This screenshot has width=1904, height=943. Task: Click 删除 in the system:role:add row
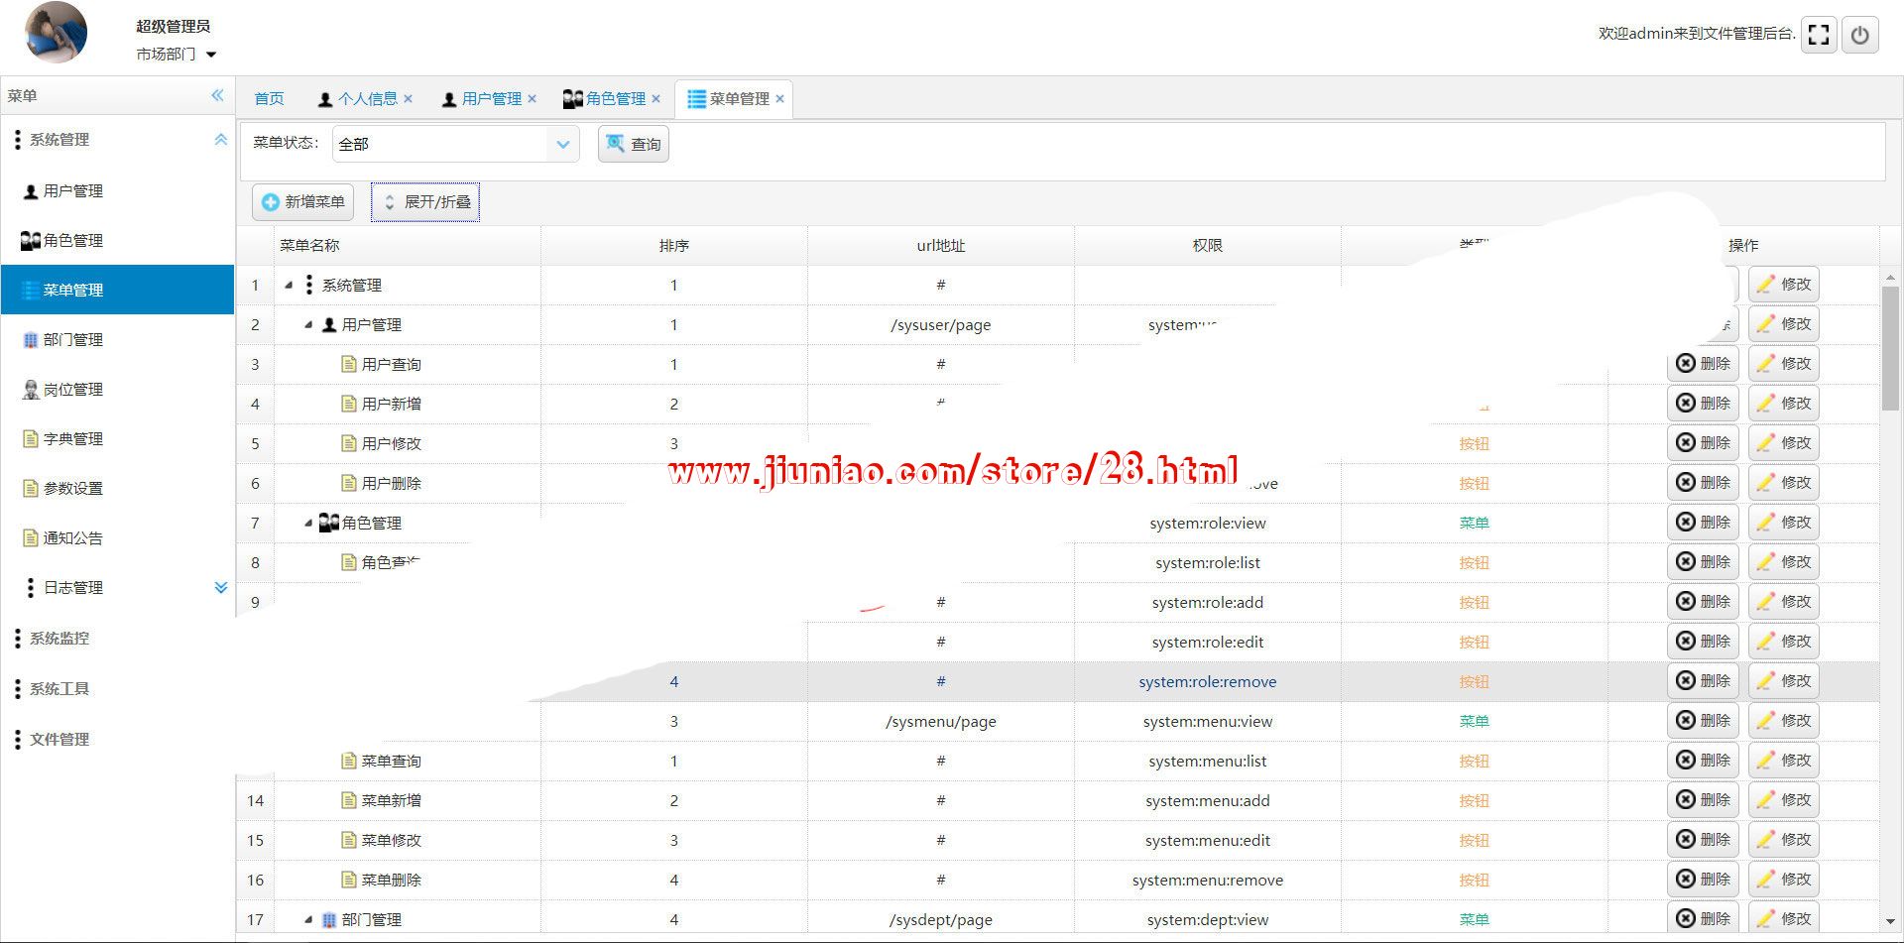1703,602
